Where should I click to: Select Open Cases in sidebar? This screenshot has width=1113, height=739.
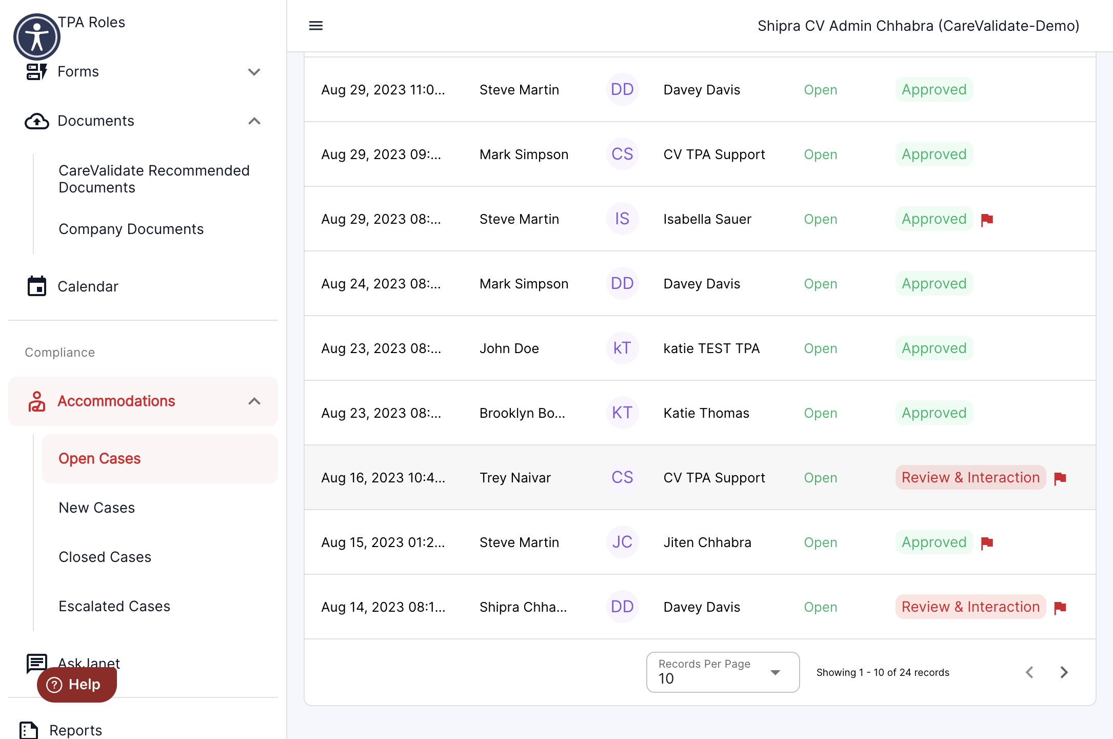pos(160,459)
